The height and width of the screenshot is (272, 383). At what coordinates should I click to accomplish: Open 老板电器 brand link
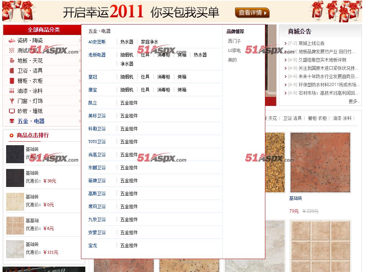(97, 55)
